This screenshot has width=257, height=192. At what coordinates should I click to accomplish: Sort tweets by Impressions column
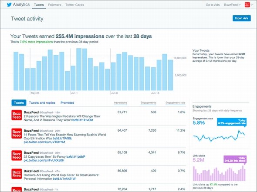click(121, 103)
